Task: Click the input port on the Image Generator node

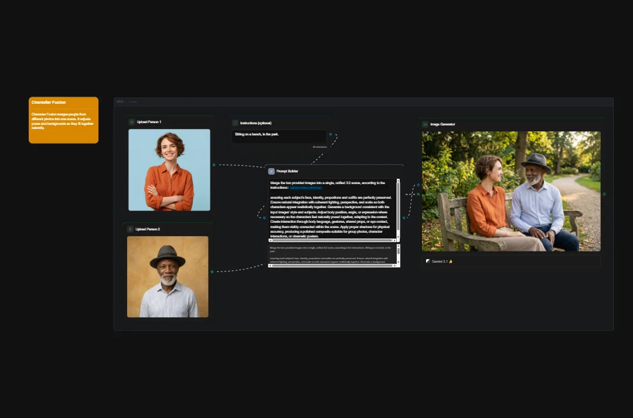Action: pos(418,185)
